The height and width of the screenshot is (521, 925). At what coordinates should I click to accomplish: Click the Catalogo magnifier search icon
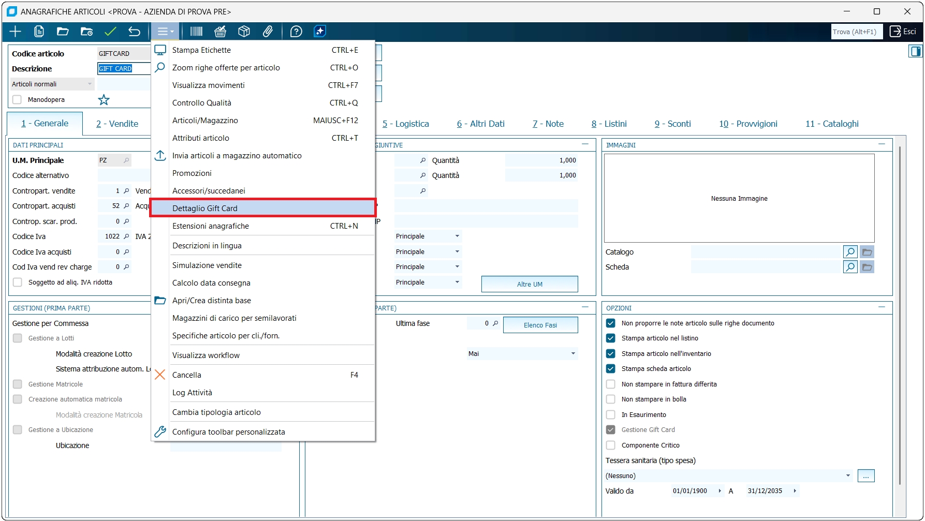point(850,252)
